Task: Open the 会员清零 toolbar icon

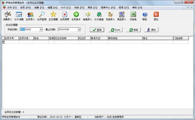Action: [65, 16]
